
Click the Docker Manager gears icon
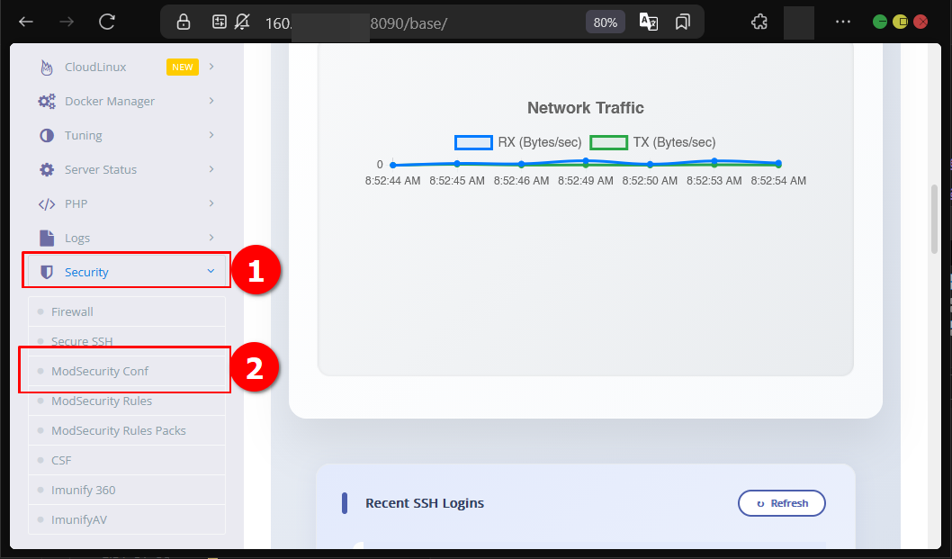(x=47, y=102)
